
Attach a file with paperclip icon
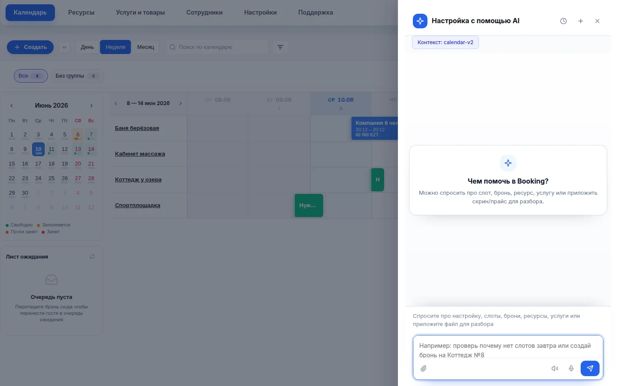(x=424, y=368)
